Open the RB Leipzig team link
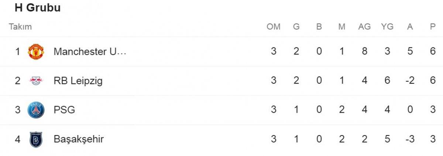Viewport: 443px width, 156px height. tap(78, 81)
